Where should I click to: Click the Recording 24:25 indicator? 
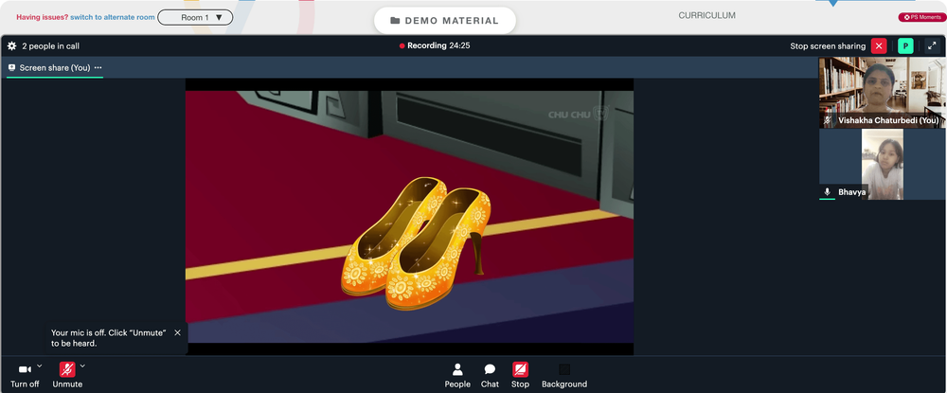coord(435,45)
